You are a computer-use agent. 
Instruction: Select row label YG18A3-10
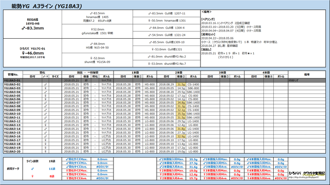12,114
